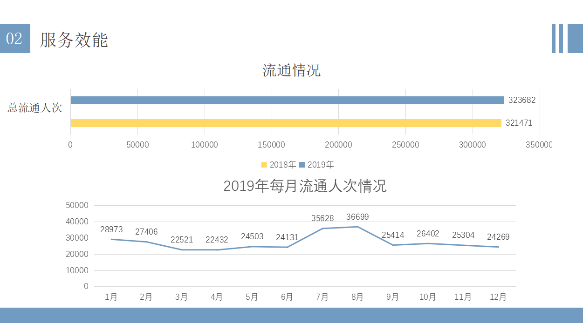The height and width of the screenshot is (323, 583).
Task: Click the 36699 peak data label
Action: point(357,217)
